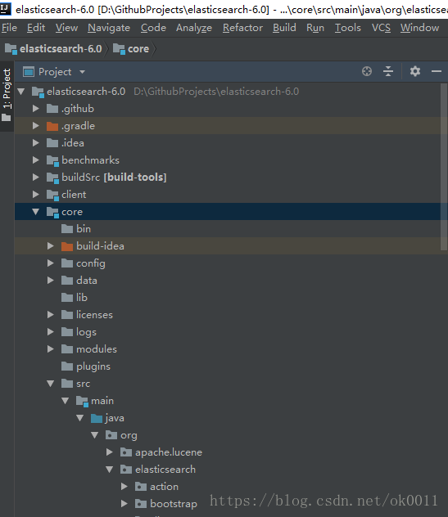The width and height of the screenshot is (448, 517).
Task: Expand the action package
Action: click(x=124, y=487)
